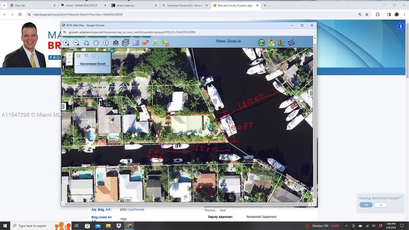This screenshot has height=230, width=409.
Task: Close the Having technical issues prompt
Action: coord(402,196)
